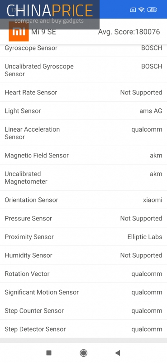Screen dimensions: 167x363
Task: Open the Light Sensor row
Action: (x=83, y=111)
